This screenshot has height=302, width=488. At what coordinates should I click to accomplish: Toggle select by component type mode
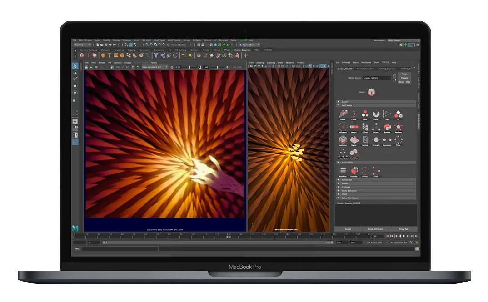(x=134, y=45)
